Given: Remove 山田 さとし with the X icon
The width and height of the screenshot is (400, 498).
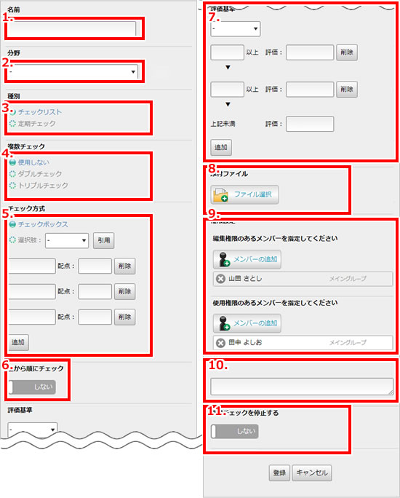Looking at the screenshot, I should (x=220, y=279).
